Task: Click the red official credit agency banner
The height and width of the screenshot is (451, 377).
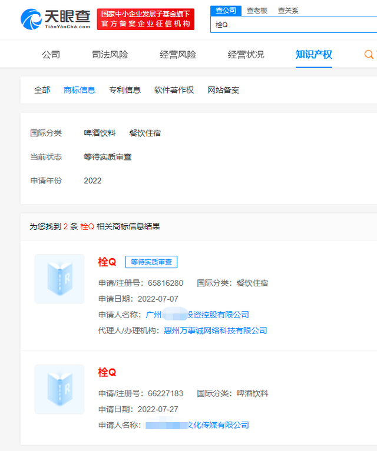Action: coord(145,19)
